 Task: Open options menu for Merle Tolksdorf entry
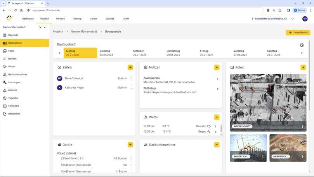131,79
